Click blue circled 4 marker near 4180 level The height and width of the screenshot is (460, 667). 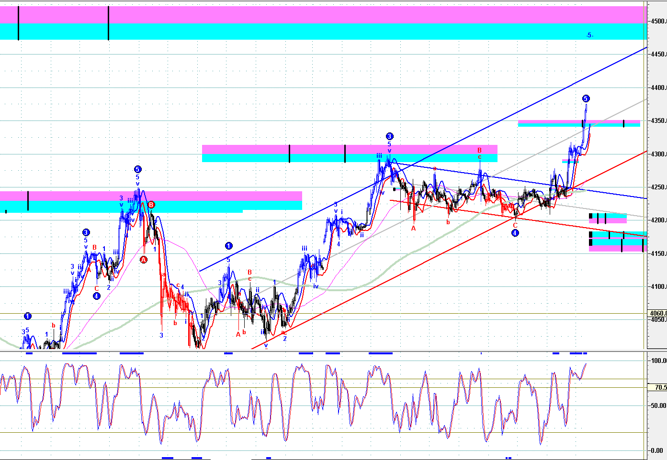[515, 233]
